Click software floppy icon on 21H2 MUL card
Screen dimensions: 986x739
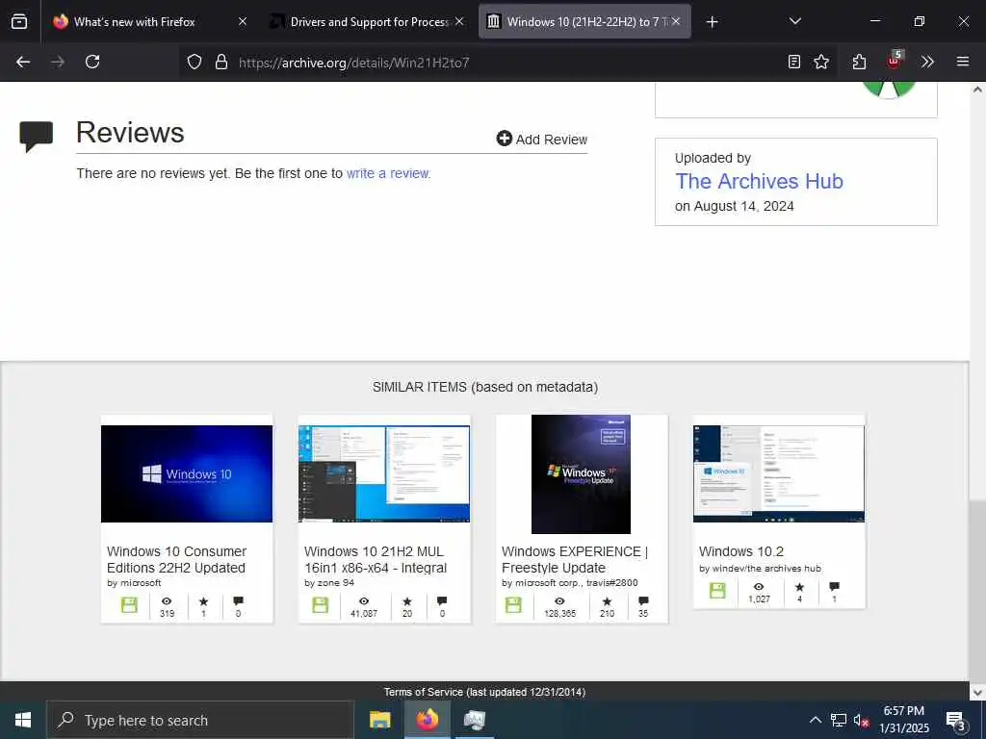click(x=320, y=605)
